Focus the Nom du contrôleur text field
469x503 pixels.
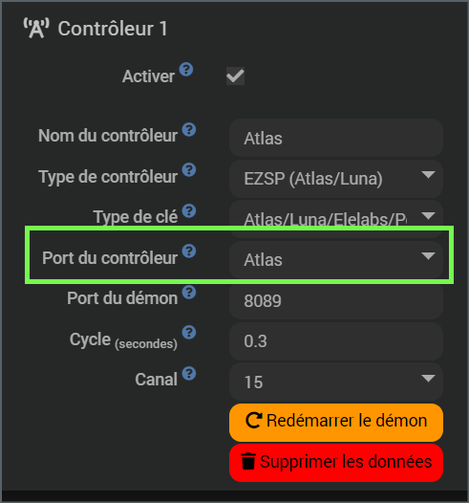click(x=336, y=138)
